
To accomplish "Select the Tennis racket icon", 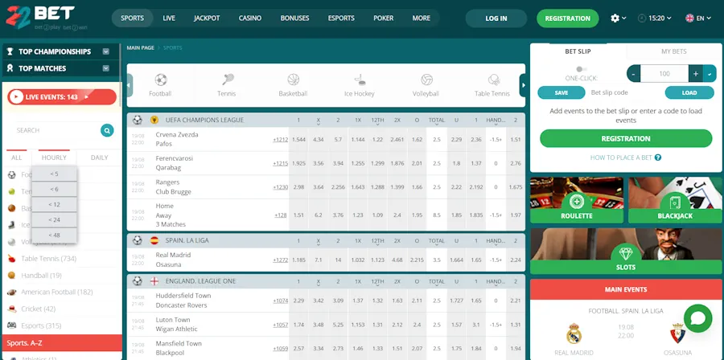I will coord(227,80).
